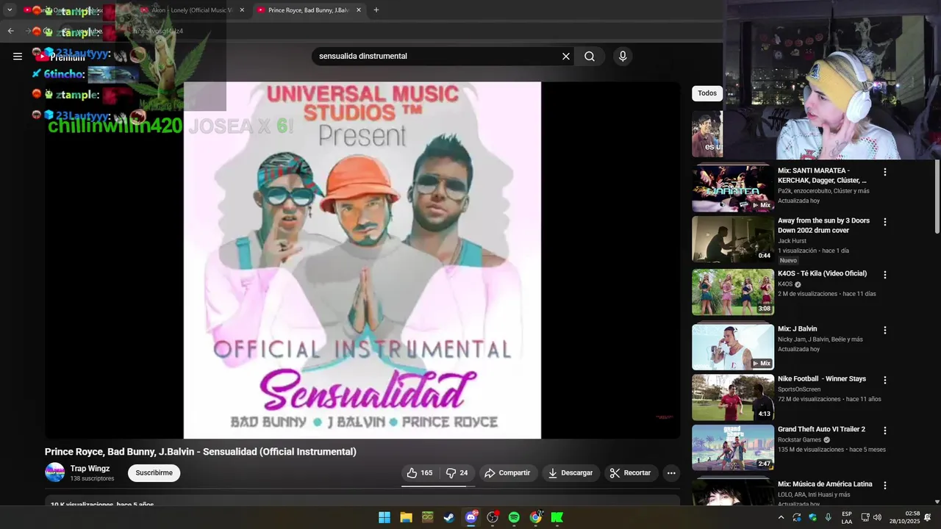Open options menu for Mix: SANTI MARATEA
Viewport: 941px width, 529px height.
[885, 172]
